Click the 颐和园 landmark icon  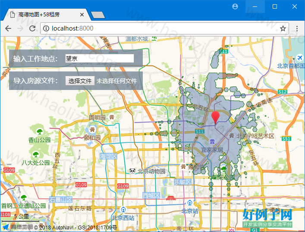pos(92,129)
